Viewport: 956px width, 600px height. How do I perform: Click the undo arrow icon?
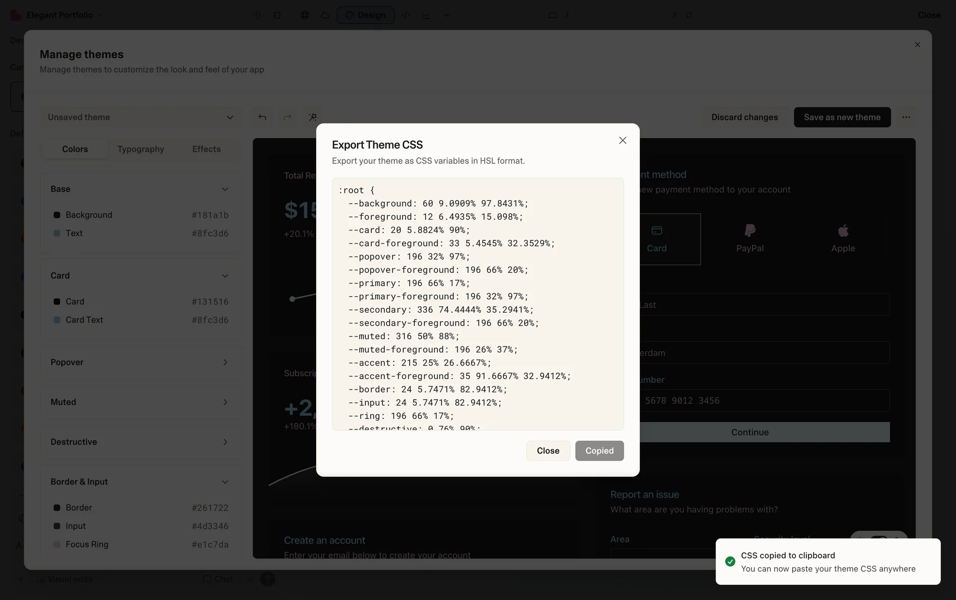pos(262,117)
